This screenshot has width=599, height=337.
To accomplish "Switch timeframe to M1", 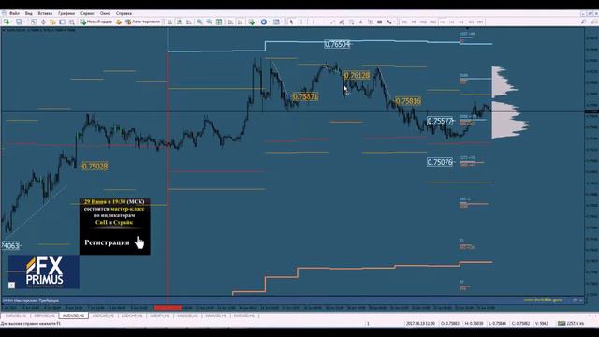I will pyautogui.click(x=404, y=22).
